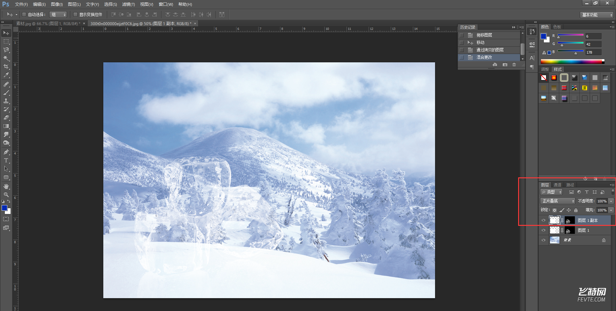Select the Eyedropper tool
The image size is (616, 311).
tap(6, 75)
